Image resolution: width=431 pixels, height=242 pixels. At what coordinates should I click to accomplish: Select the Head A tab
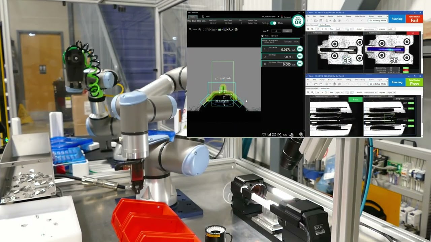(193, 17)
